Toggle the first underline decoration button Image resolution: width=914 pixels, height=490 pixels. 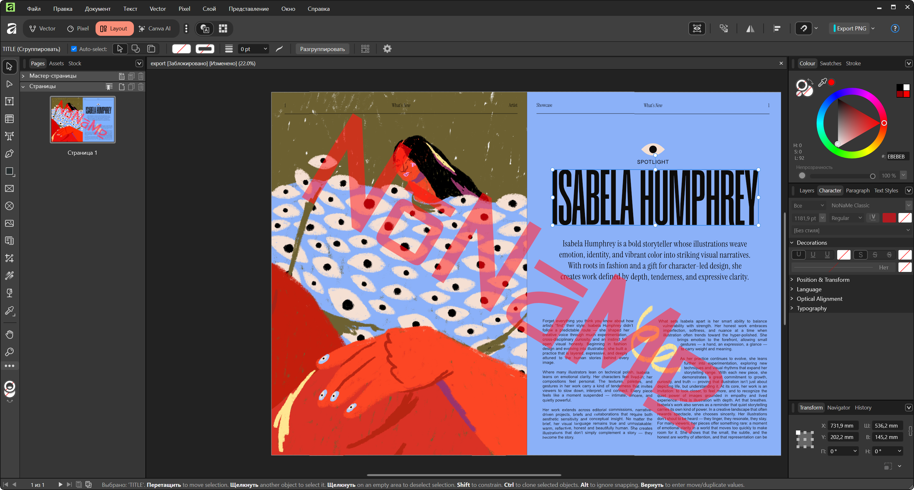coord(798,255)
